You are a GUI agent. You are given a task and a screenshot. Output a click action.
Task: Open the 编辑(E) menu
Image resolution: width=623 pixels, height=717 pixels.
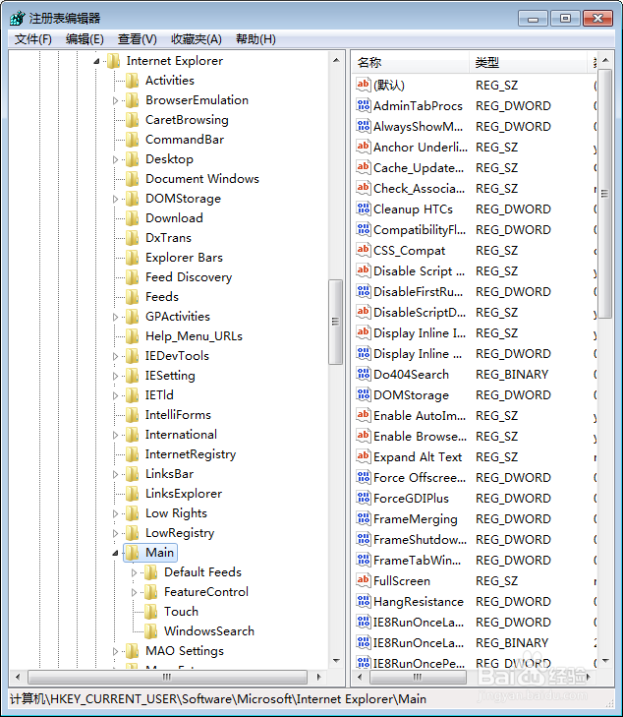[85, 39]
